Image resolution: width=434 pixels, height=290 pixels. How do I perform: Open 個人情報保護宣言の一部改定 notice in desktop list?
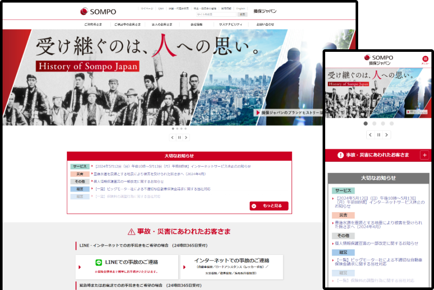pyautogui.click(x=129, y=182)
